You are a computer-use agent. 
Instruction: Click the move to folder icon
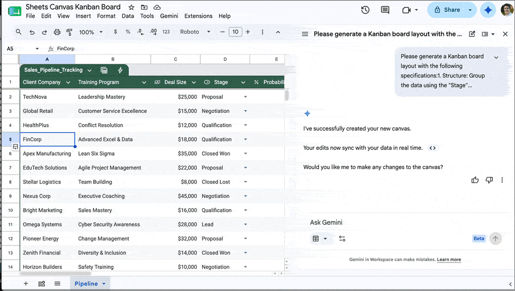pos(144,7)
